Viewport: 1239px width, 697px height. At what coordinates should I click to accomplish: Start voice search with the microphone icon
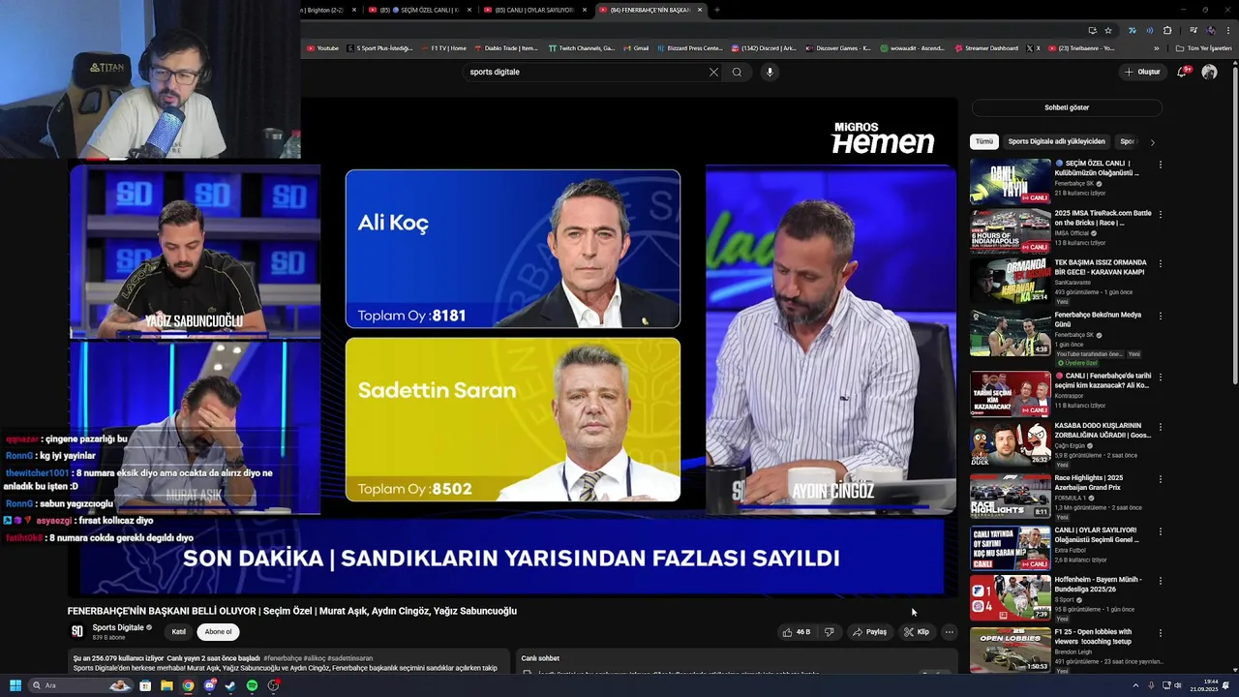(770, 72)
